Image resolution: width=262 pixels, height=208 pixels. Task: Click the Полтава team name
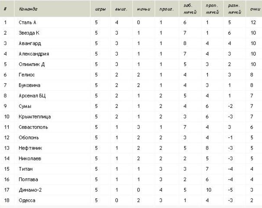pos(28,179)
